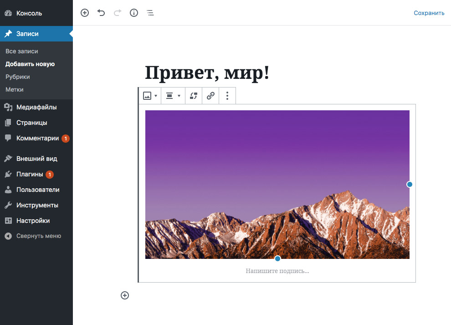The height and width of the screenshot is (325, 451).
Task: Click the Комментарии notification badge
Action: click(66, 139)
